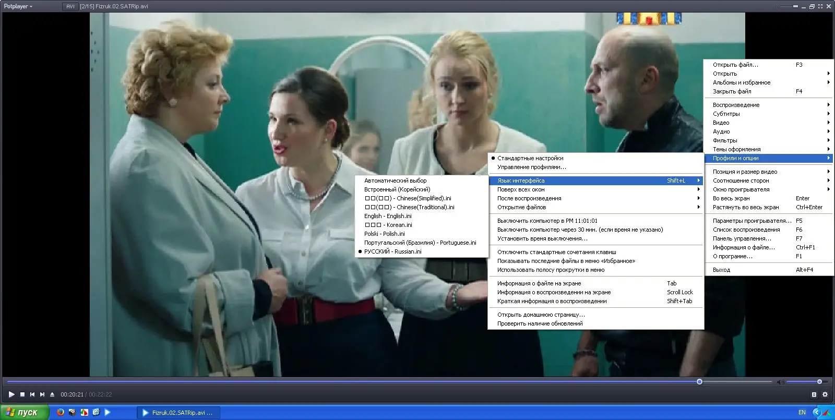The height and width of the screenshot is (420, 835).
Task: Click Установить время выключения...
Action: [x=595, y=238]
